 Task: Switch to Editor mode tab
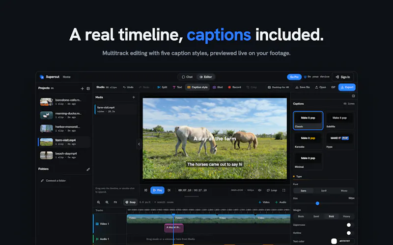click(x=205, y=77)
